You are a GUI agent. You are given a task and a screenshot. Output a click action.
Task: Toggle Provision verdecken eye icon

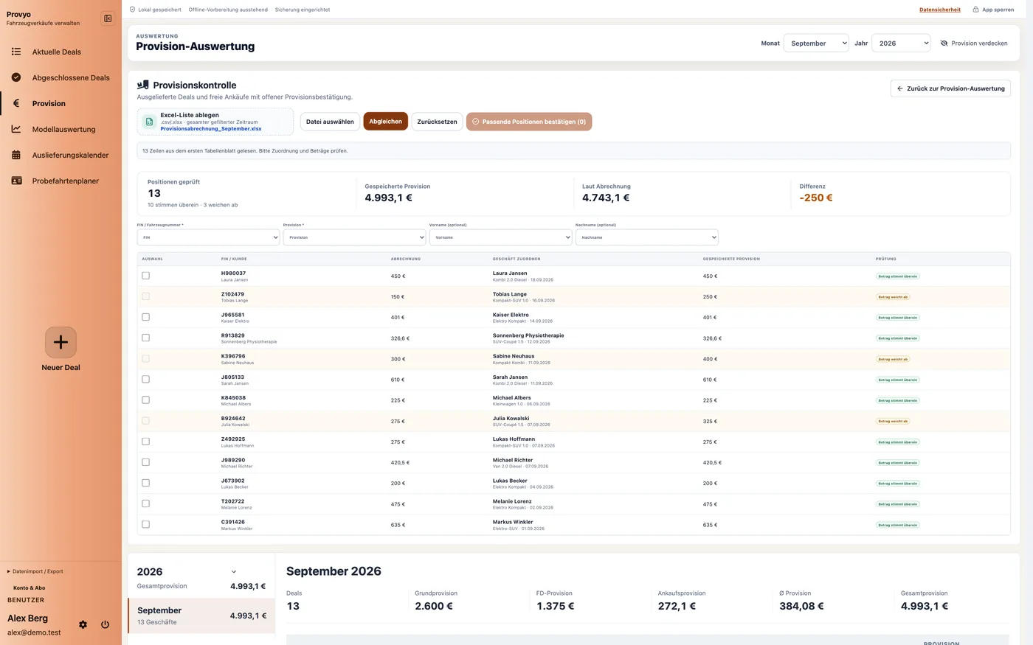[944, 43]
